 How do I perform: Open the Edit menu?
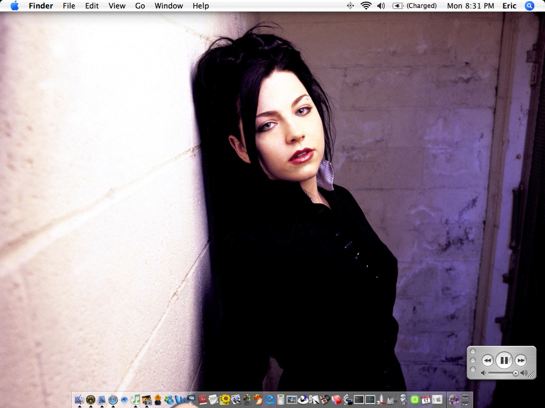point(92,5)
